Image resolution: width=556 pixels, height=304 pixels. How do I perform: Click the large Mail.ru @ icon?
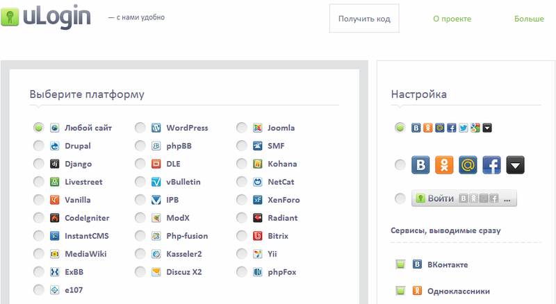468,164
